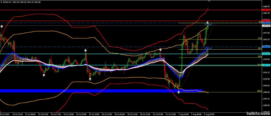Select the Fibonacci 38.2 level label
The image size is (271, 116).
tap(260, 48)
